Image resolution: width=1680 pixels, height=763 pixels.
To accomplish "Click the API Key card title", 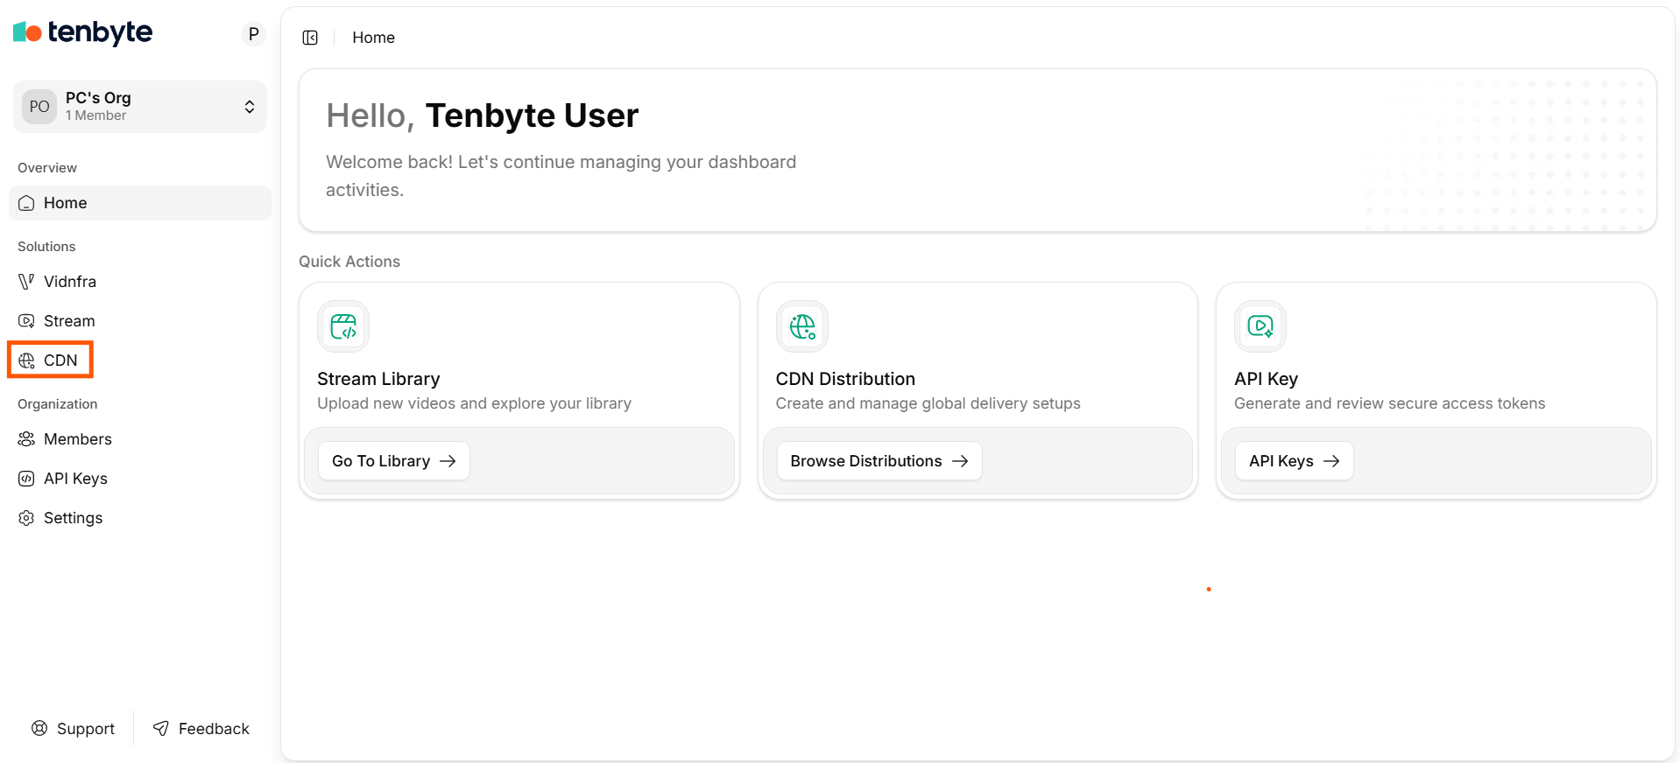I will point(1266,379).
